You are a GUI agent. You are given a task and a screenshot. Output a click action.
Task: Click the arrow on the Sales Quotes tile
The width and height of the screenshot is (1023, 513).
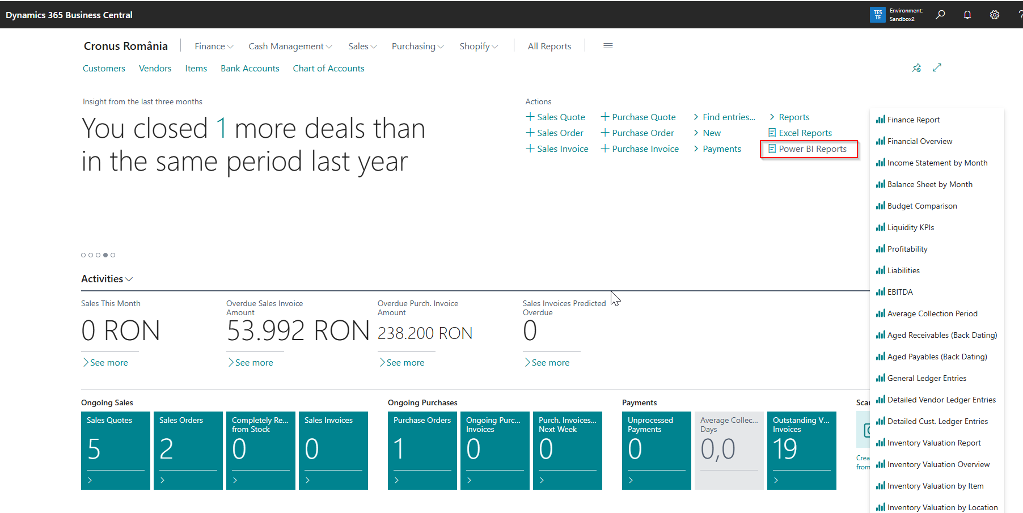click(90, 480)
